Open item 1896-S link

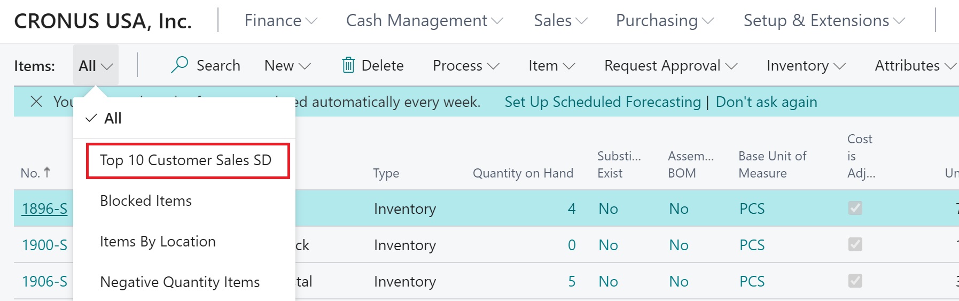click(x=44, y=209)
